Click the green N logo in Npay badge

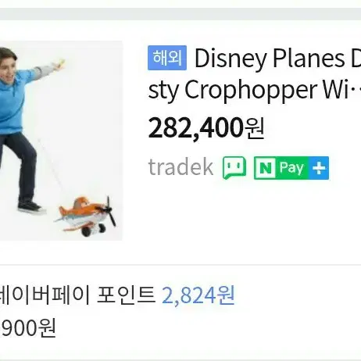[x=266, y=168]
